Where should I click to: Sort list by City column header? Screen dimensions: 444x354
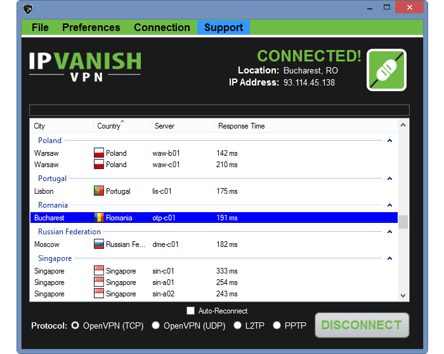point(62,126)
